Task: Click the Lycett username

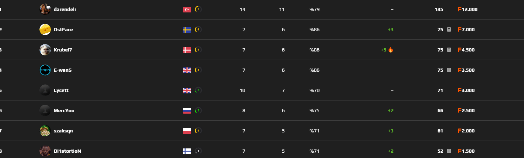Action: (61, 91)
